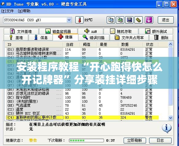Click the blue info bubble icon
Image resolution: width=179 pixels, height=146 pixels.
click(x=167, y=128)
